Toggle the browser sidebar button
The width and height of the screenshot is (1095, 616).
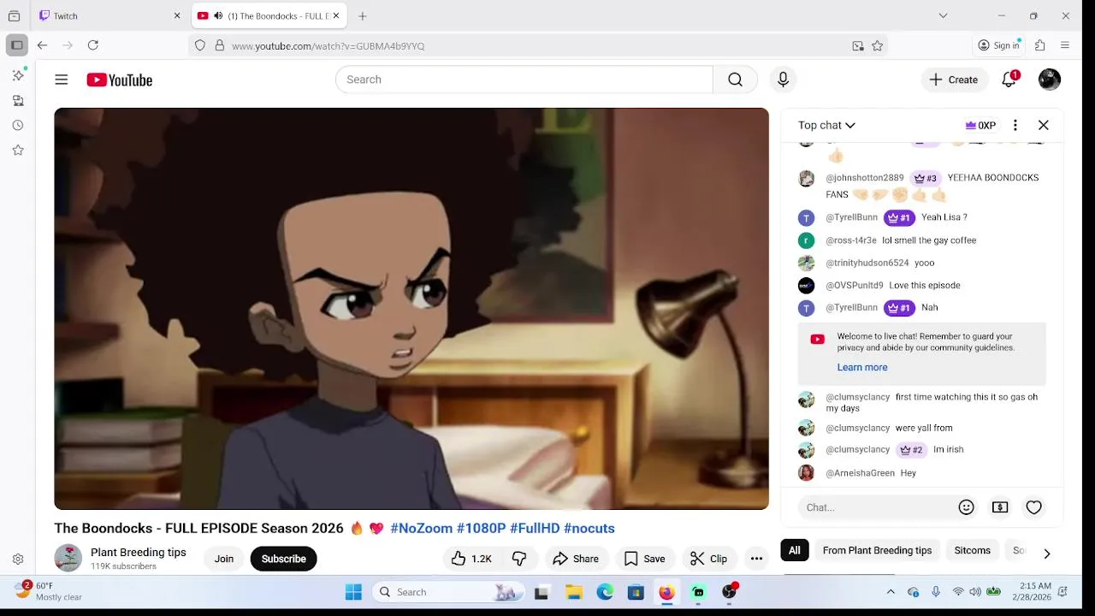pyautogui.click(x=16, y=45)
